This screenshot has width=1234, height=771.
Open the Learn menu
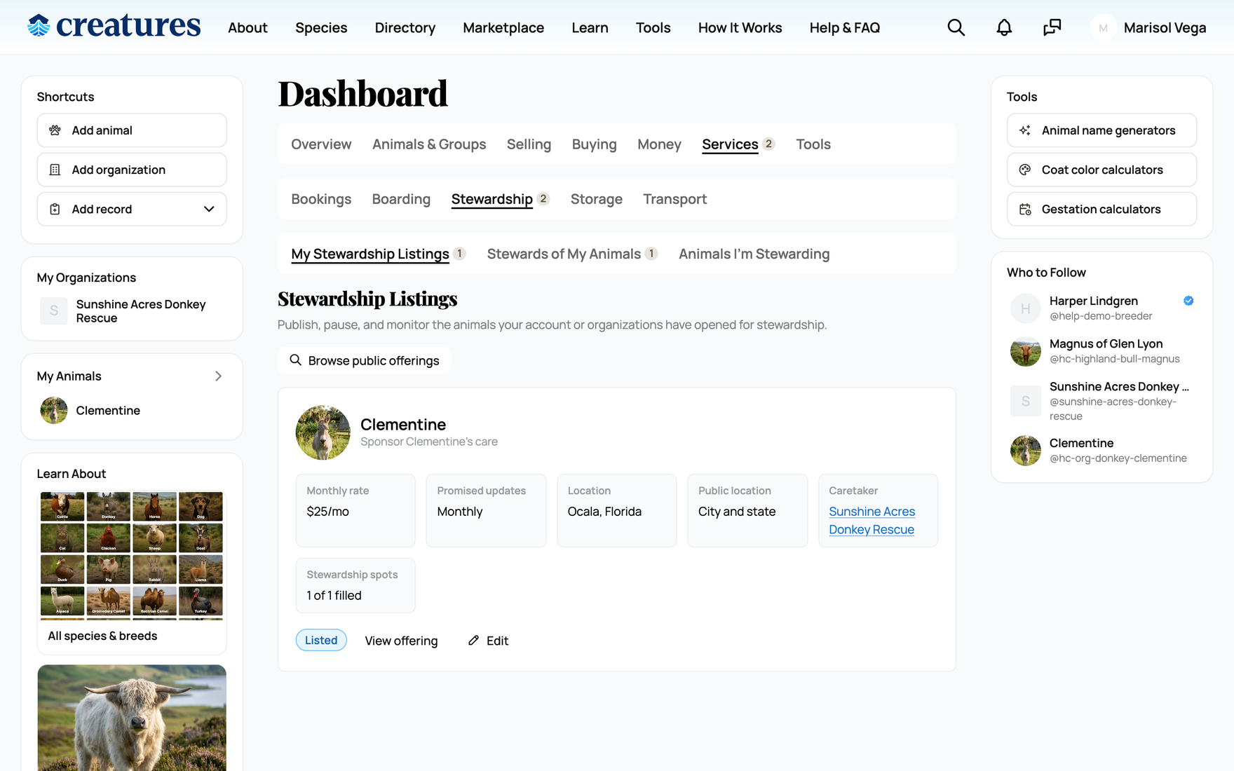pyautogui.click(x=590, y=27)
